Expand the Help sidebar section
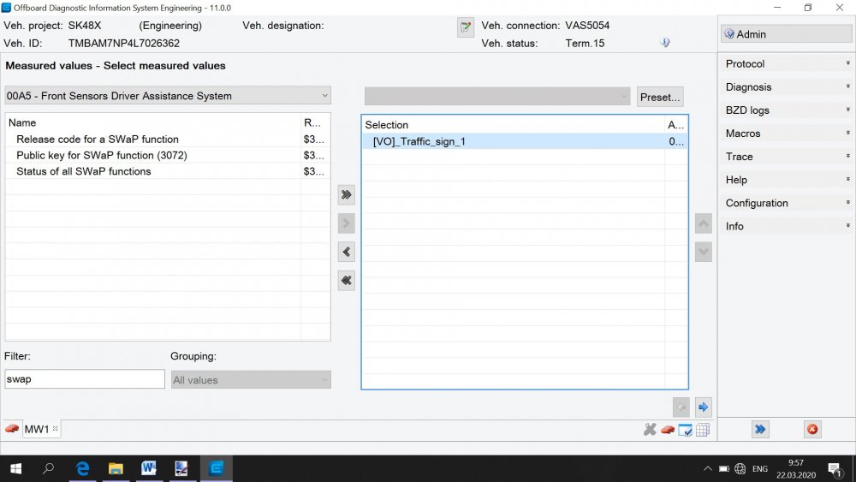The width and height of the screenshot is (856, 482). pyautogui.click(x=786, y=180)
